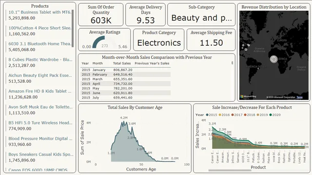Sort by the Total Sales column header
Image resolution: width=312 pixels, height=175 pixels.
coord(122,63)
